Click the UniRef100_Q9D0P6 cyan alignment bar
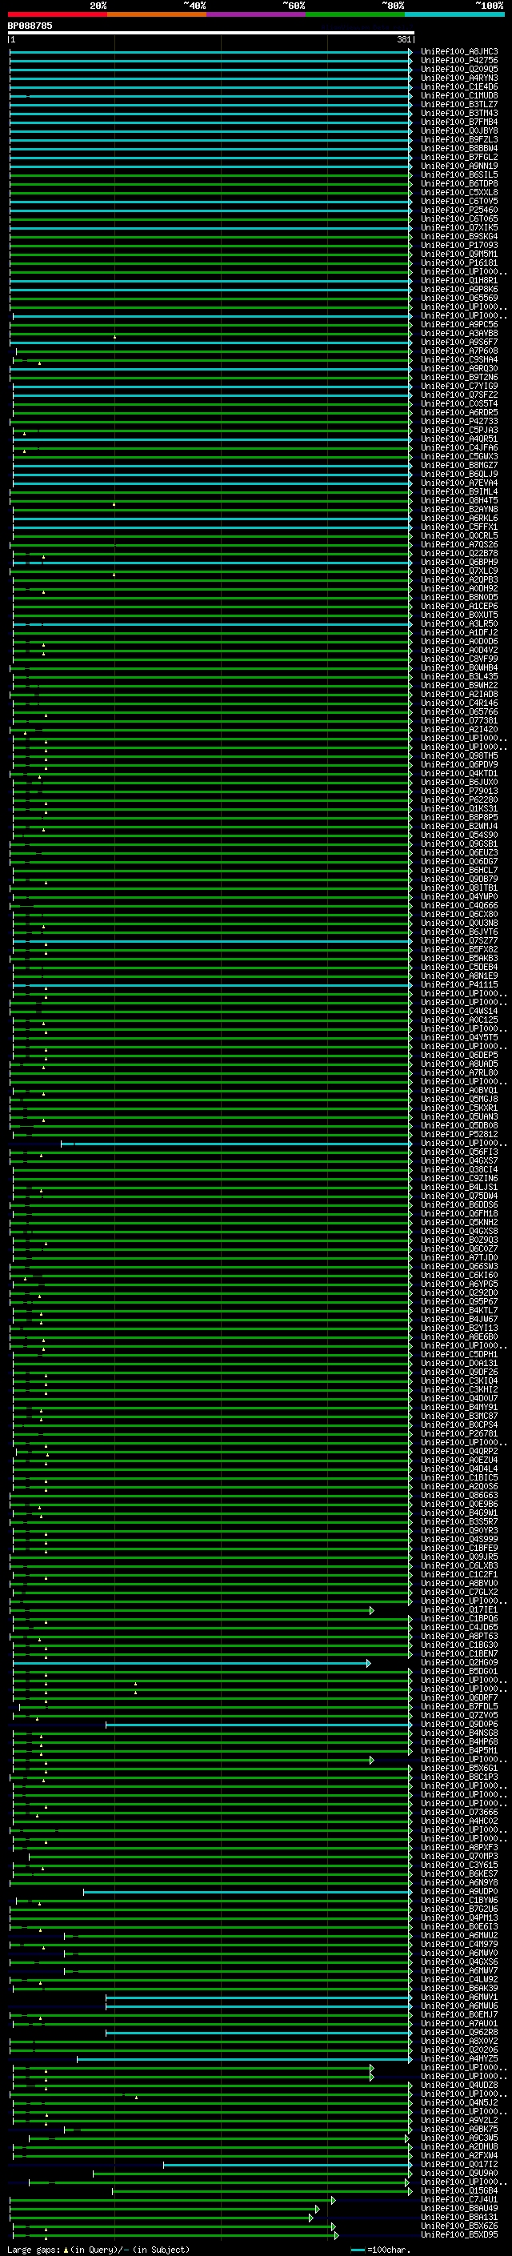 258,1725
